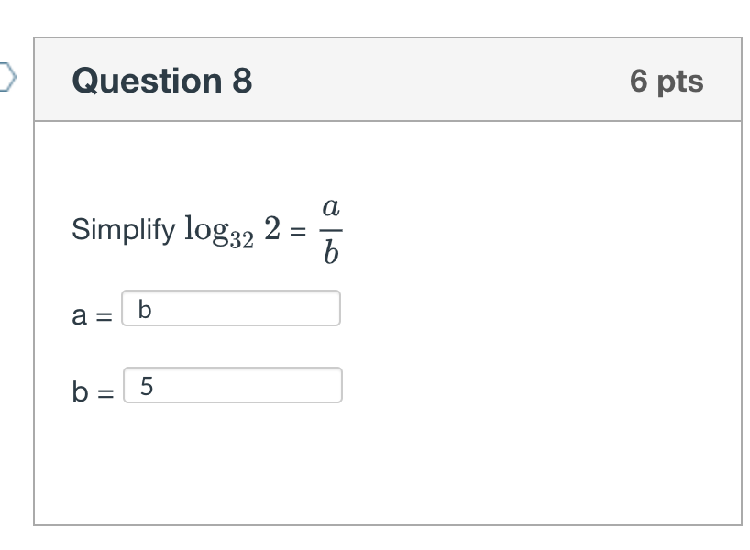This screenshot has height=550, width=750.
Task: Click the b = label before its answer box
Action: tap(90, 389)
